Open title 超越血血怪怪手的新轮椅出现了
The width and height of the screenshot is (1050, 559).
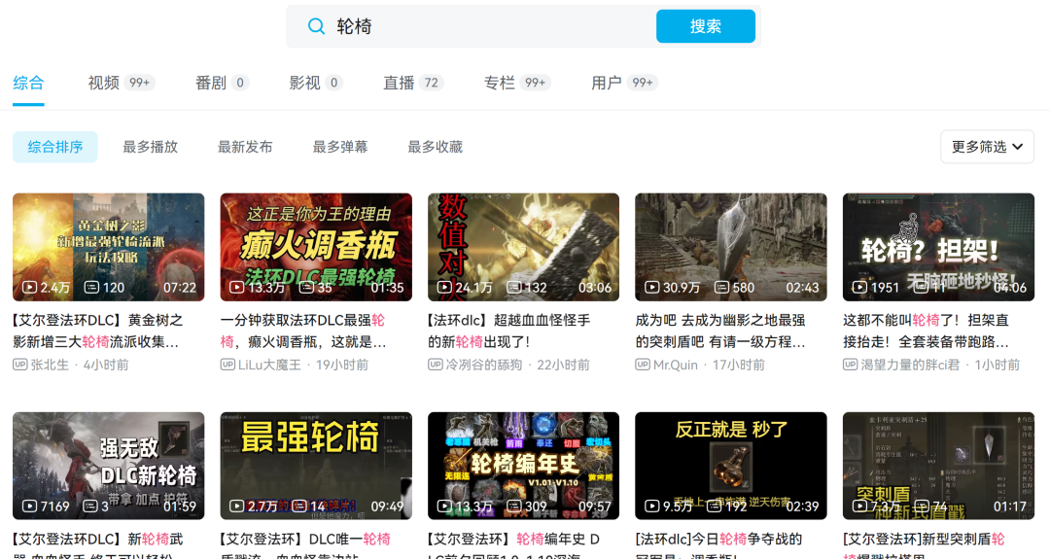point(508,331)
